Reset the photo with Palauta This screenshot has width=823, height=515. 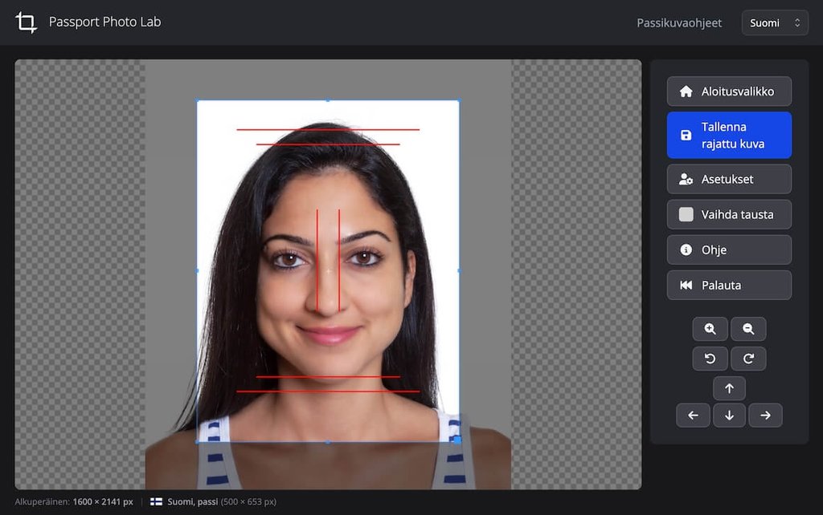coord(728,285)
